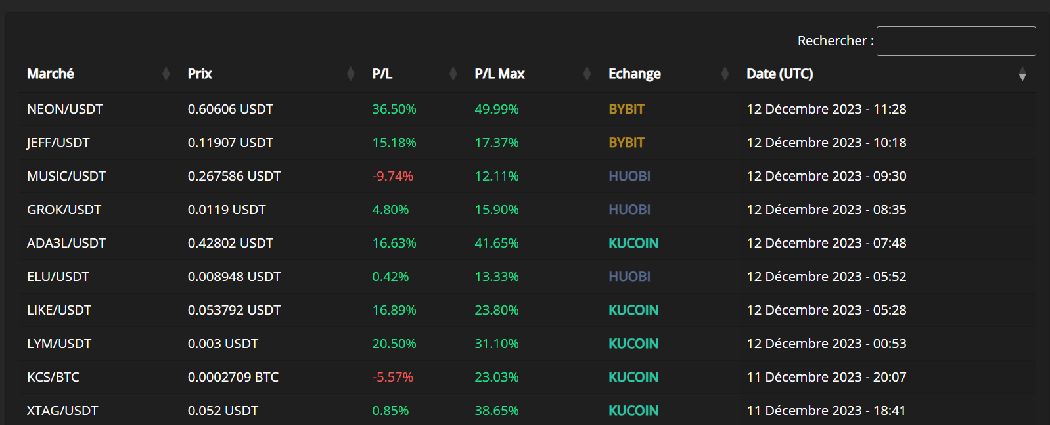The image size is (1050, 425).
Task: Click the P/L Max sort arrows
Action: (587, 74)
